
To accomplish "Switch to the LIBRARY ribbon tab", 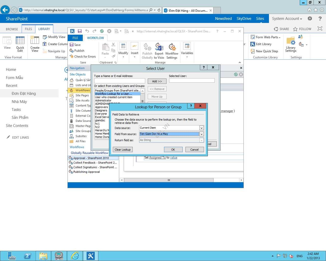I will [x=44, y=29].
